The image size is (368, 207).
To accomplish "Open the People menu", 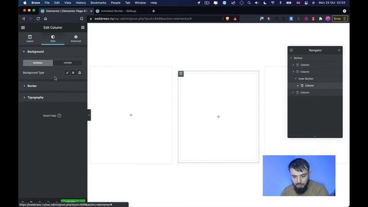I will 116,3.
